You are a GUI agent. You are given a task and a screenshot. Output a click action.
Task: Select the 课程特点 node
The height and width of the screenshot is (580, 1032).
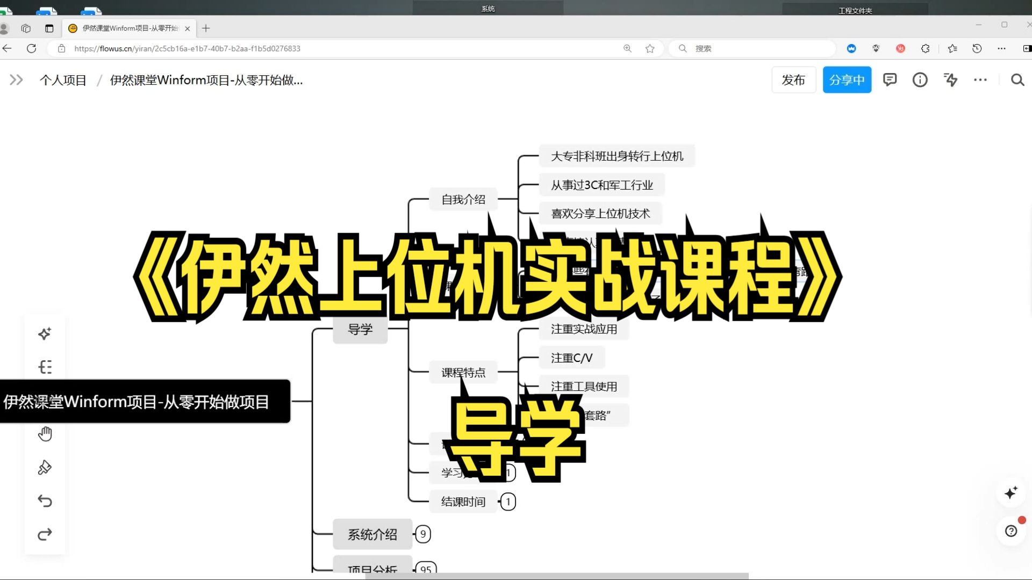(x=463, y=372)
